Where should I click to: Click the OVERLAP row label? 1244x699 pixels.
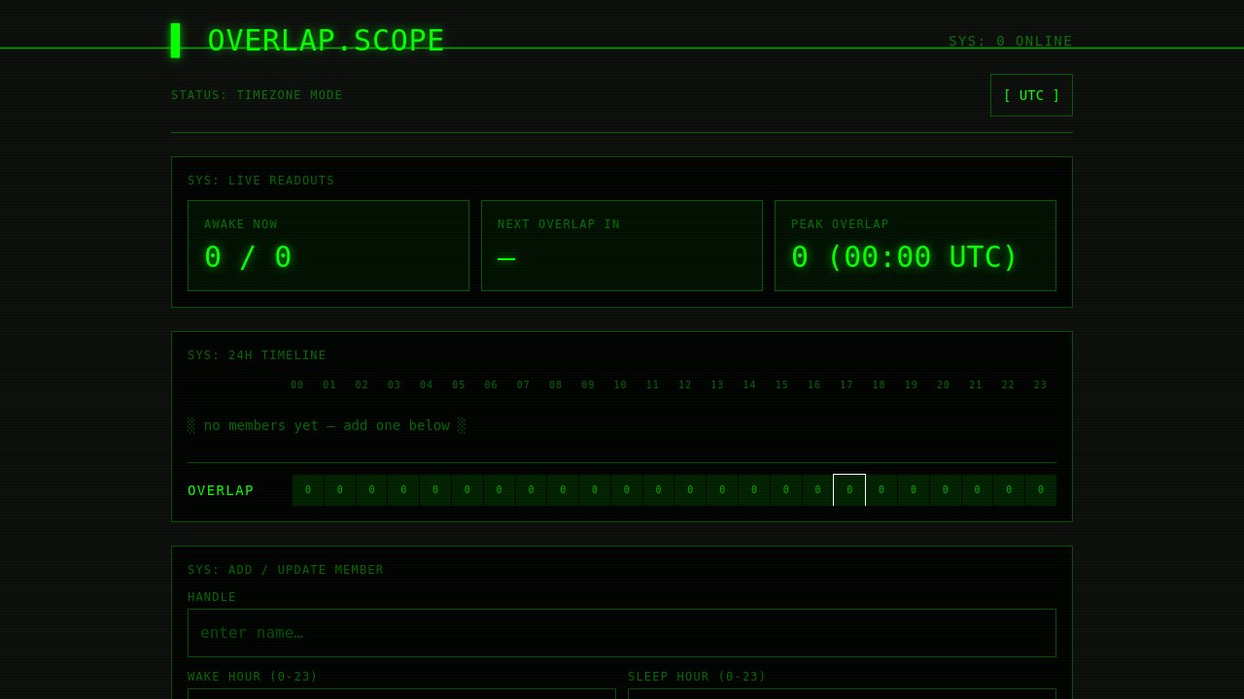(221, 490)
